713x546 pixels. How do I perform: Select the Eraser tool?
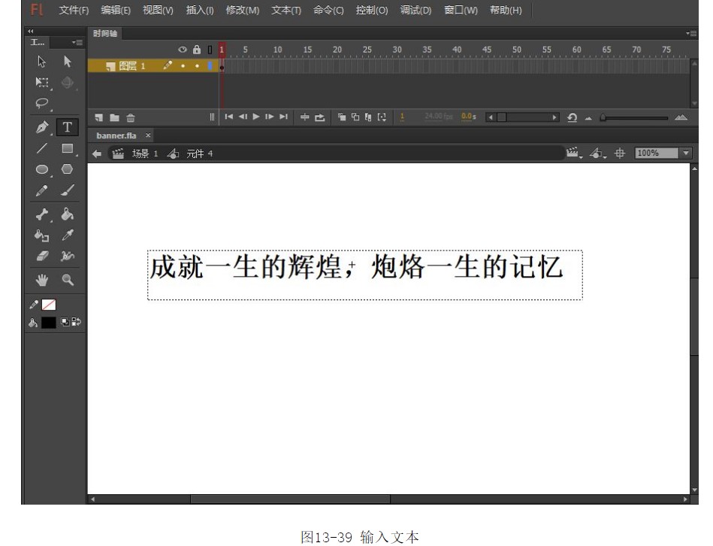tap(43, 256)
